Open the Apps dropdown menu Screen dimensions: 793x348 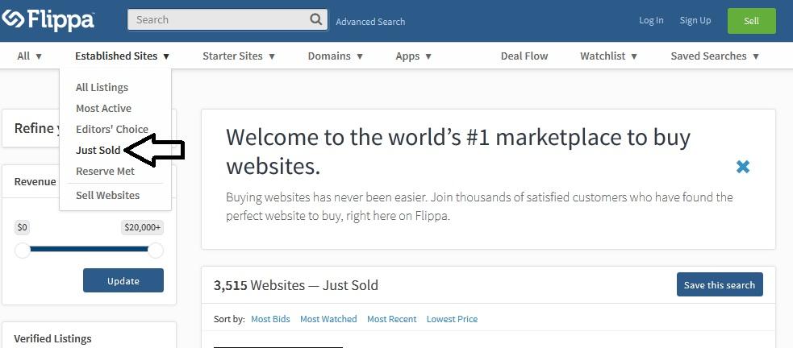click(x=414, y=56)
